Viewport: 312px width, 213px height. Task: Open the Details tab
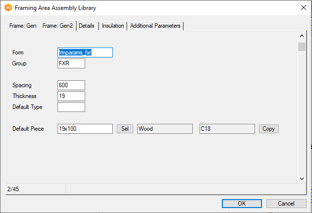(87, 26)
